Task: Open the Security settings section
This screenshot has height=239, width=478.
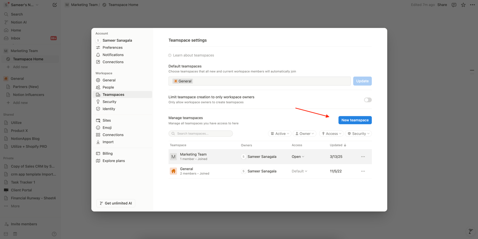Action: coord(109,102)
